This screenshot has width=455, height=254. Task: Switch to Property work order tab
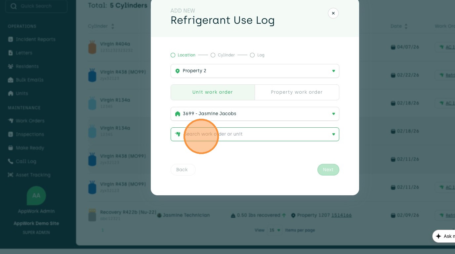tap(297, 92)
